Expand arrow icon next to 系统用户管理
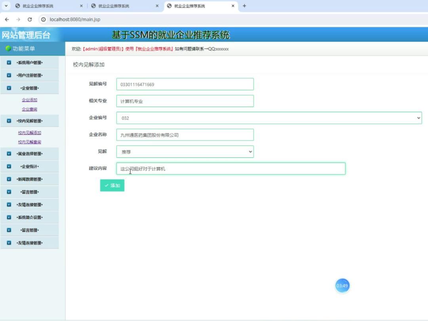The width and height of the screenshot is (428, 321). (9, 63)
